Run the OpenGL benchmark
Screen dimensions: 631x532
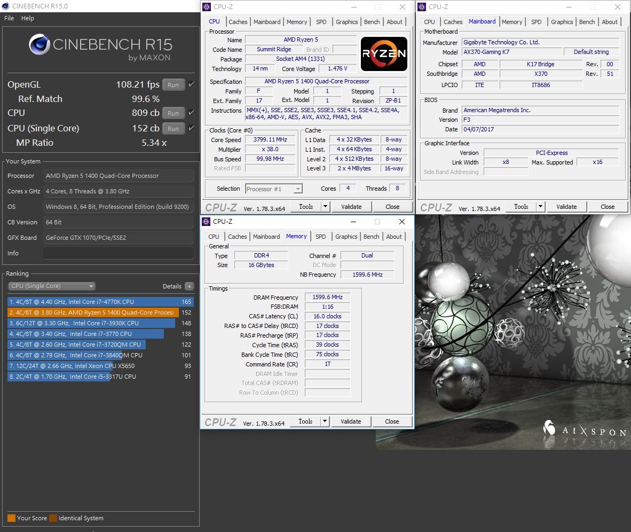[x=173, y=84]
